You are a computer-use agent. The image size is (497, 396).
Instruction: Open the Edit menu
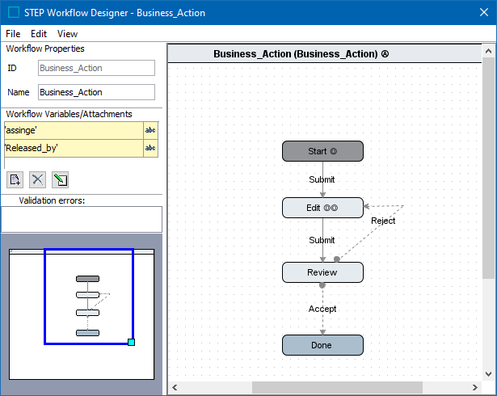[x=39, y=34]
